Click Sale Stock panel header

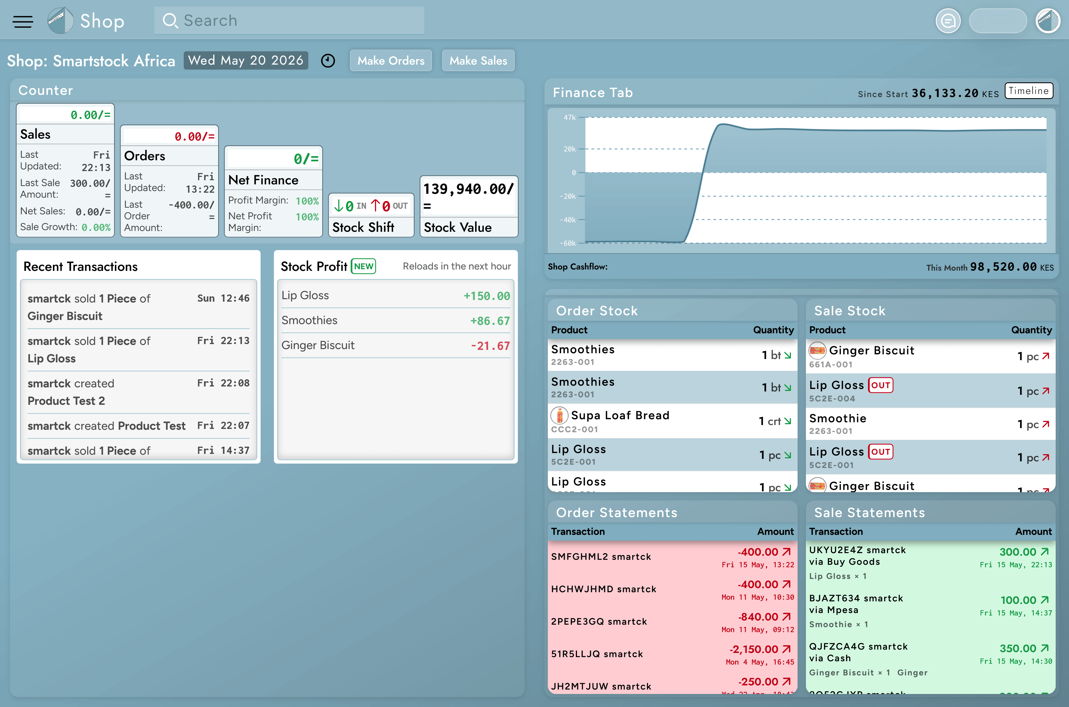coord(931,311)
